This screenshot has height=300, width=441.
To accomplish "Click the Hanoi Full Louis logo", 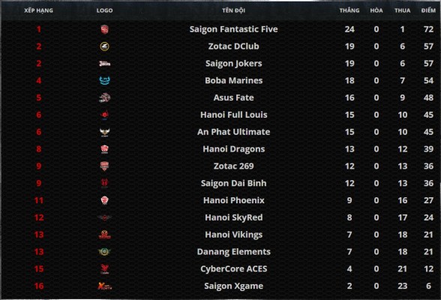I will point(105,115).
